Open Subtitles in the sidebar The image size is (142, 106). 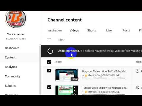tap(11, 86)
